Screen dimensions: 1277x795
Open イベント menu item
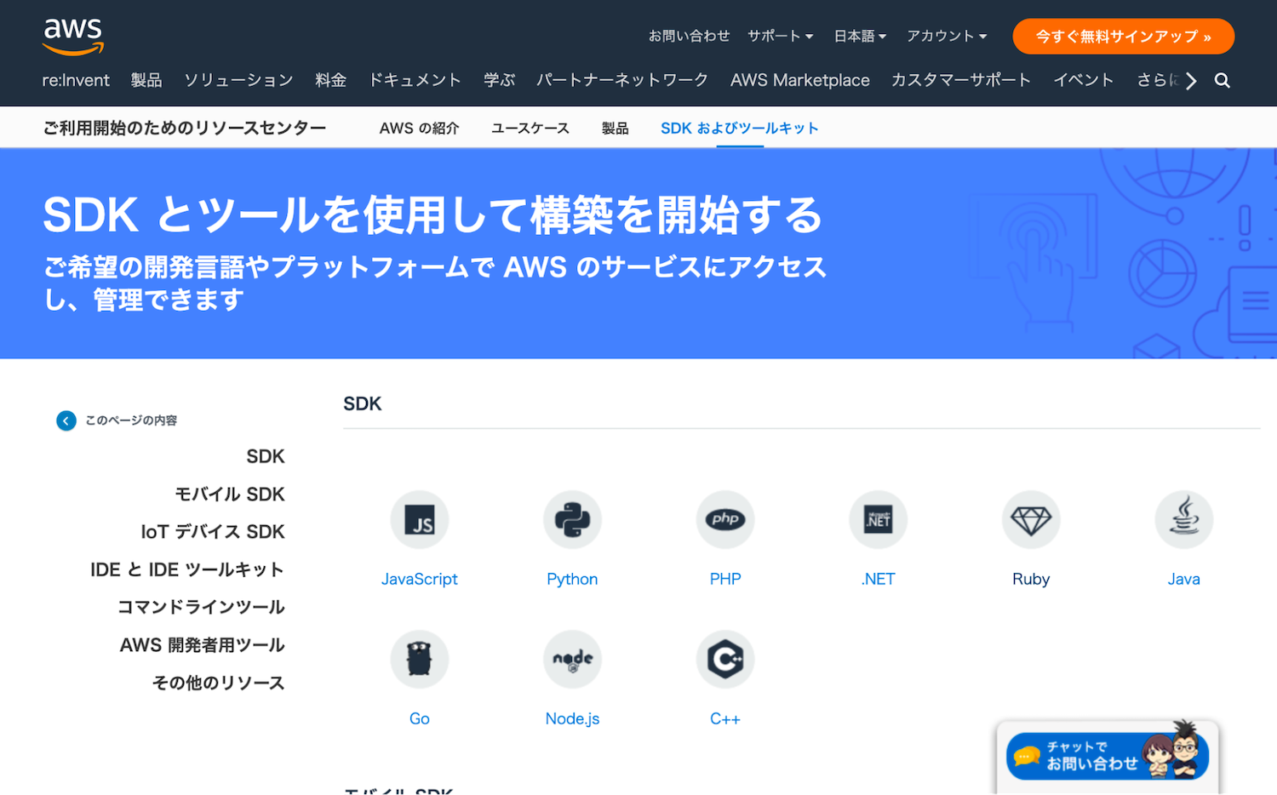tap(1084, 80)
